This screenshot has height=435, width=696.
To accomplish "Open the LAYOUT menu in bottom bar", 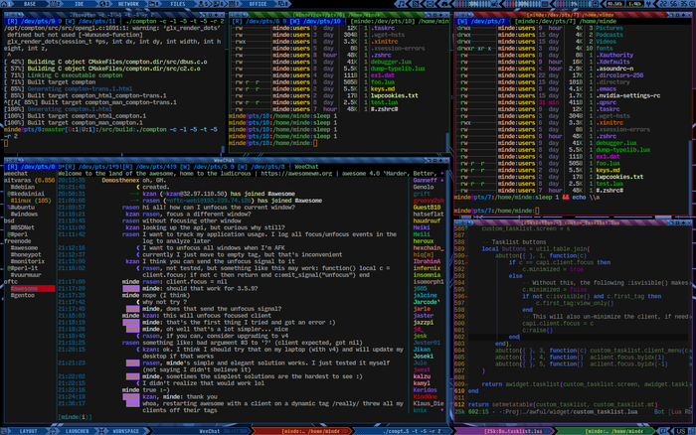I will click(28, 431).
